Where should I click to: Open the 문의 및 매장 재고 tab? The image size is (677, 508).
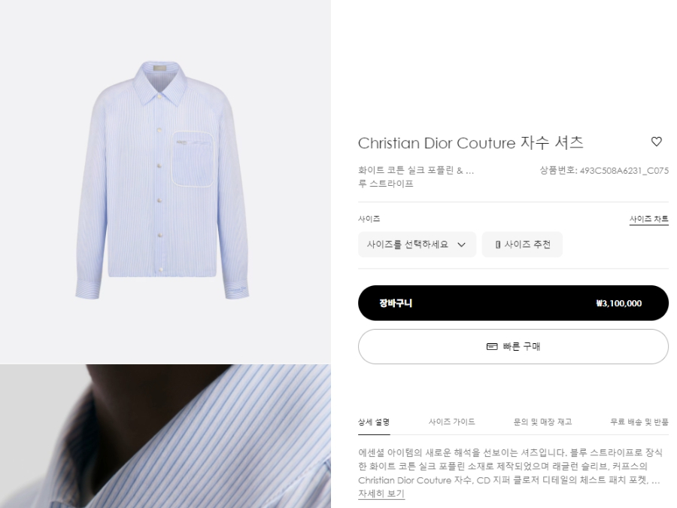tap(542, 422)
